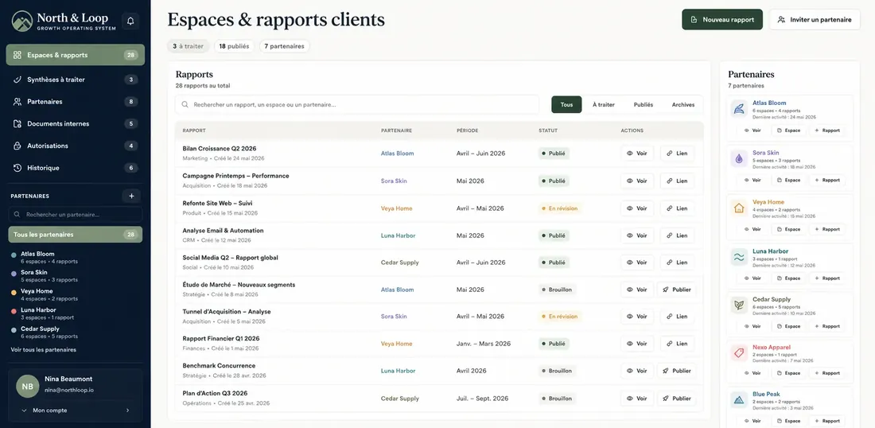
Task: Open Autorisations in sidebar
Action: 76,146
